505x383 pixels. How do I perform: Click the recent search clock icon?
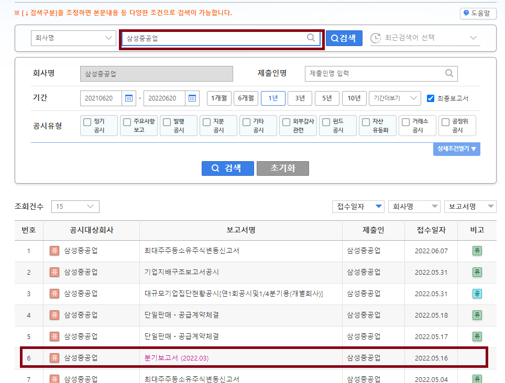376,38
